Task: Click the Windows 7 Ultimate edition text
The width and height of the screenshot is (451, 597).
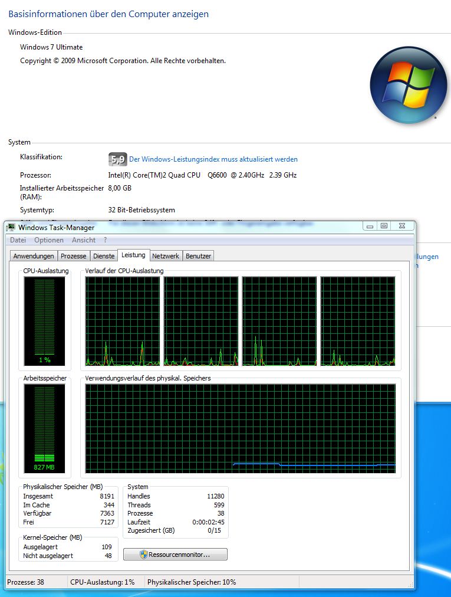Action: click(51, 47)
